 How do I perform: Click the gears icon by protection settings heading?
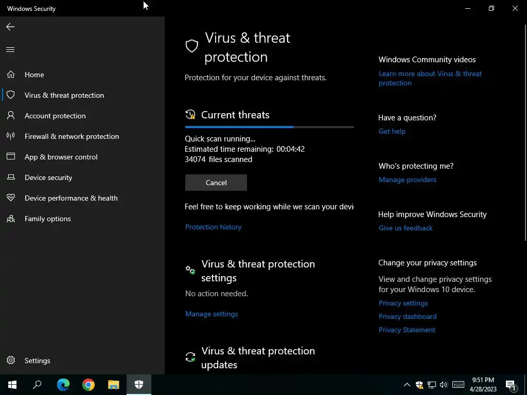(190, 270)
